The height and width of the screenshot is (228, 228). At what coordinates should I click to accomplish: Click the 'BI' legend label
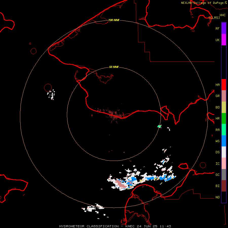(217, 186)
